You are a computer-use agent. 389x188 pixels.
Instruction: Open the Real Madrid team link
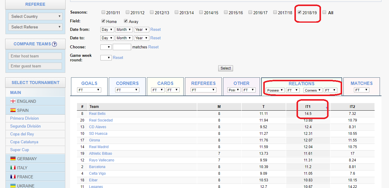pyautogui.click(x=99, y=147)
